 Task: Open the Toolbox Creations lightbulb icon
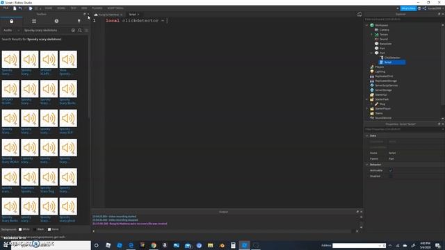(79, 21)
